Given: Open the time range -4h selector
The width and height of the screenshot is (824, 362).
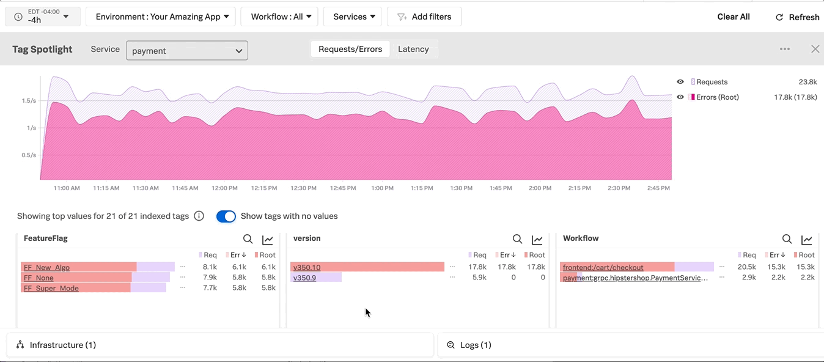Looking at the screenshot, I should point(42,17).
